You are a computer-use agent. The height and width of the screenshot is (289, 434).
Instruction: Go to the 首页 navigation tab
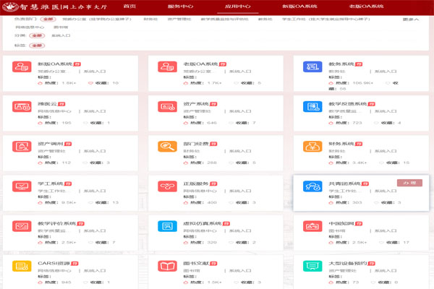(x=129, y=6)
